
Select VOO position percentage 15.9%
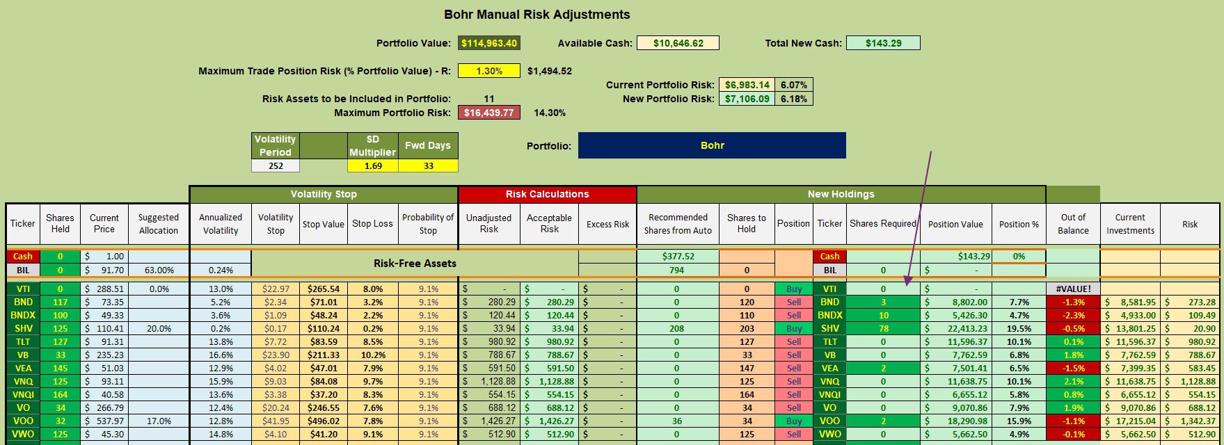pos(1019,421)
